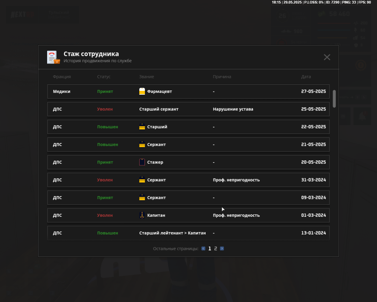Go to next page with right arrow
377x302 pixels.
pos(222,249)
